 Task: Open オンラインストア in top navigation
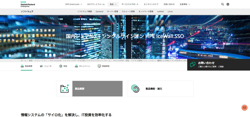pyautogui.click(x=151, y=4)
